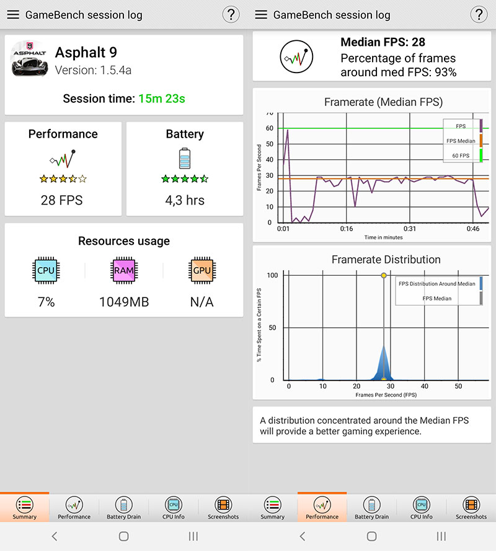The height and width of the screenshot is (551, 496).
Task: Click the 60 FPS green legend swatch
Action: tap(481, 156)
